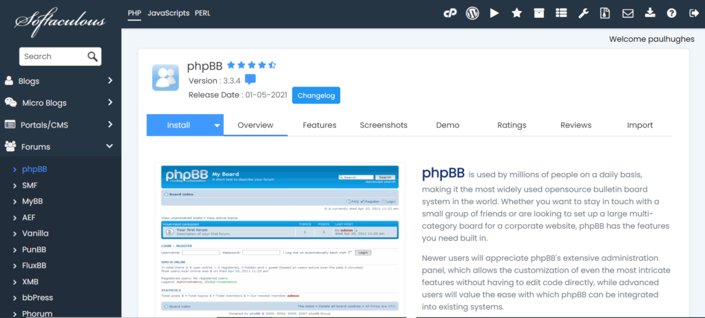Viewport: 705px width, 318px height.
Task: Switch to the PHP scripts tab
Action: [x=134, y=13]
